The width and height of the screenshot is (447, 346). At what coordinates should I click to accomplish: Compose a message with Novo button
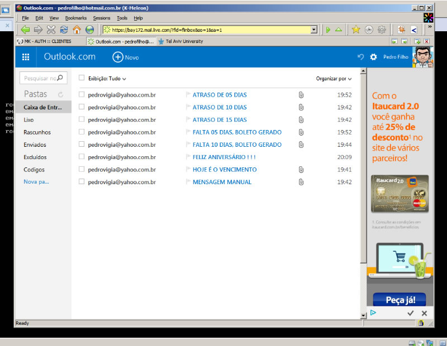(x=126, y=57)
